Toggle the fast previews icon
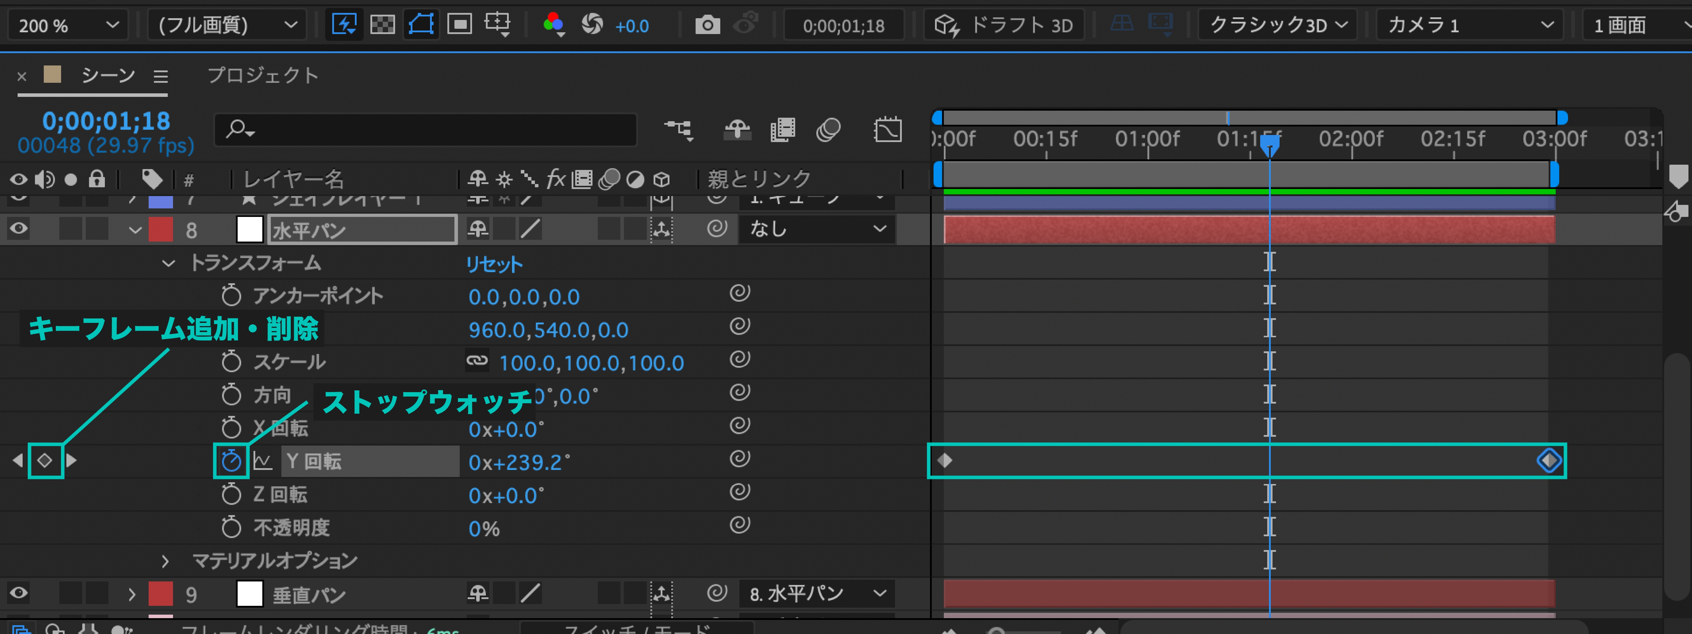Viewport: 1692px width, 634px height. [344, 25]
